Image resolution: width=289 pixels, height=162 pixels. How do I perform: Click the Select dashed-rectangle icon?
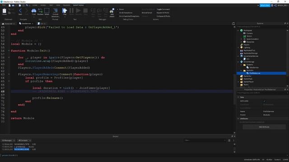point(47,11)
